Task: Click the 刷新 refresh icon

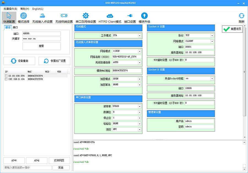Action: [241, 18]
